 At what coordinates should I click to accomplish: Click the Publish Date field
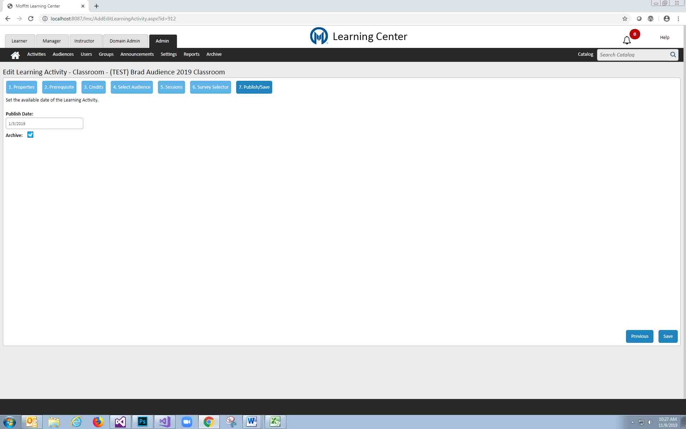point(44,124)
